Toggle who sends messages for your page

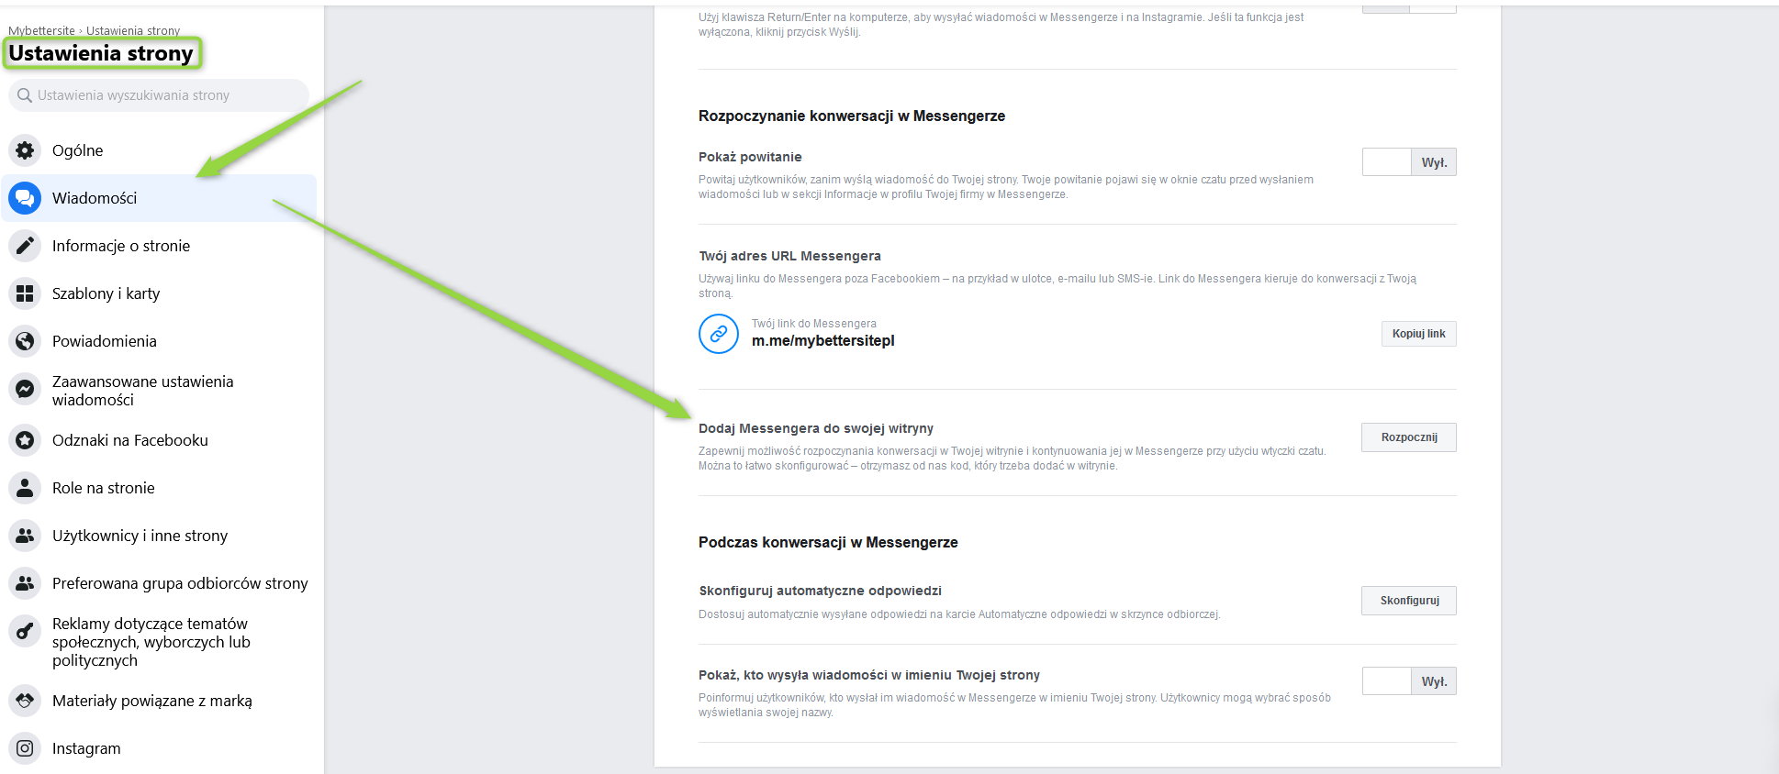click(1408, 681)
